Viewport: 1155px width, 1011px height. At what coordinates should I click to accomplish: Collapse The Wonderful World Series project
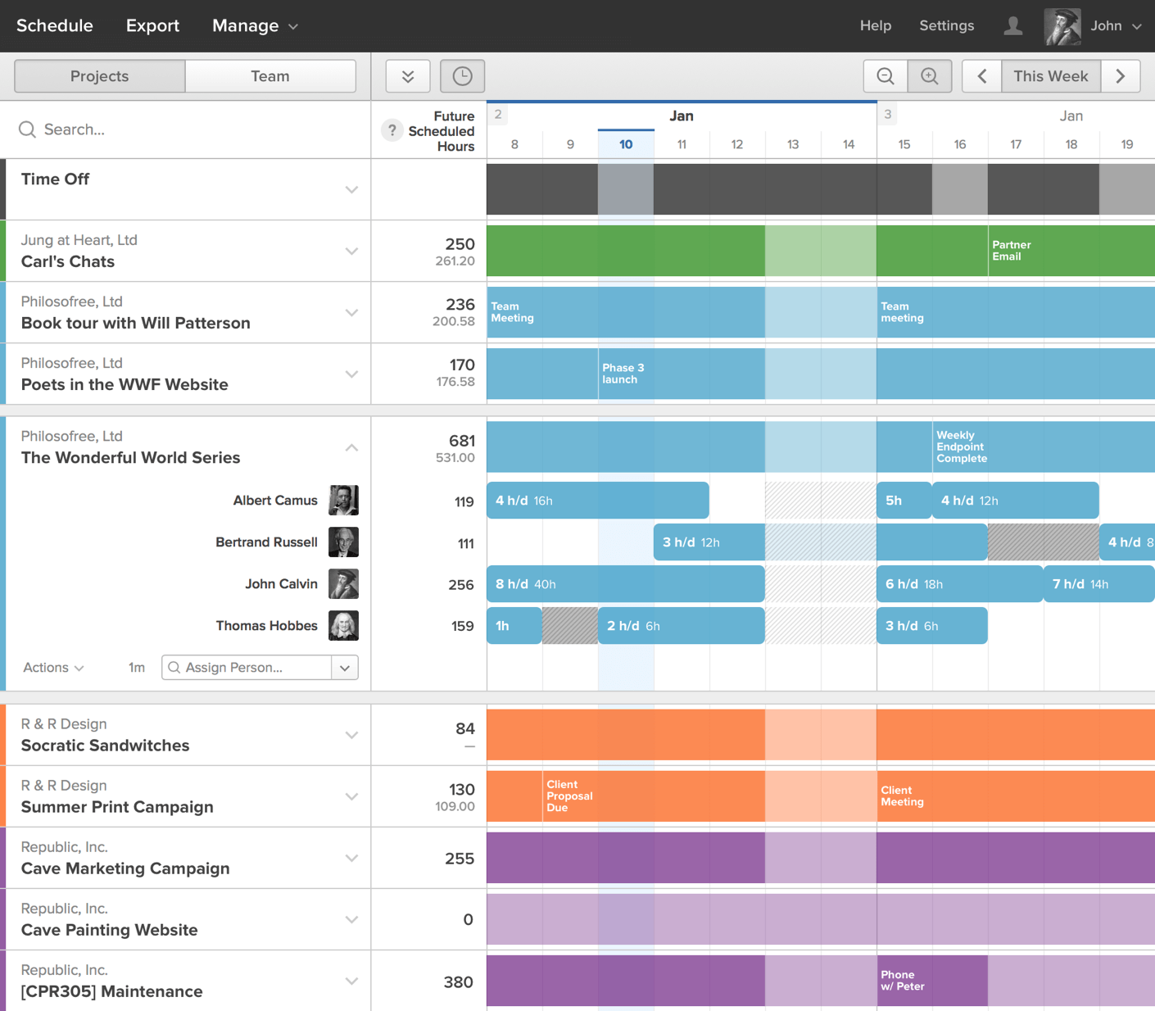click(x=351, y=447)
